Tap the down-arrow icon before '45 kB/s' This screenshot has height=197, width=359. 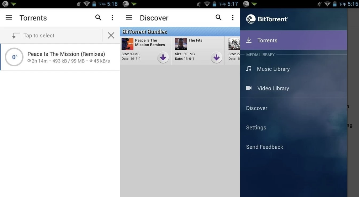click(x=91, y=61)
